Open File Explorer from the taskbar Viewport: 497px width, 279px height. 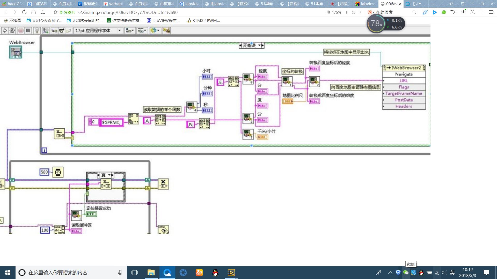(x=151, y=273)
